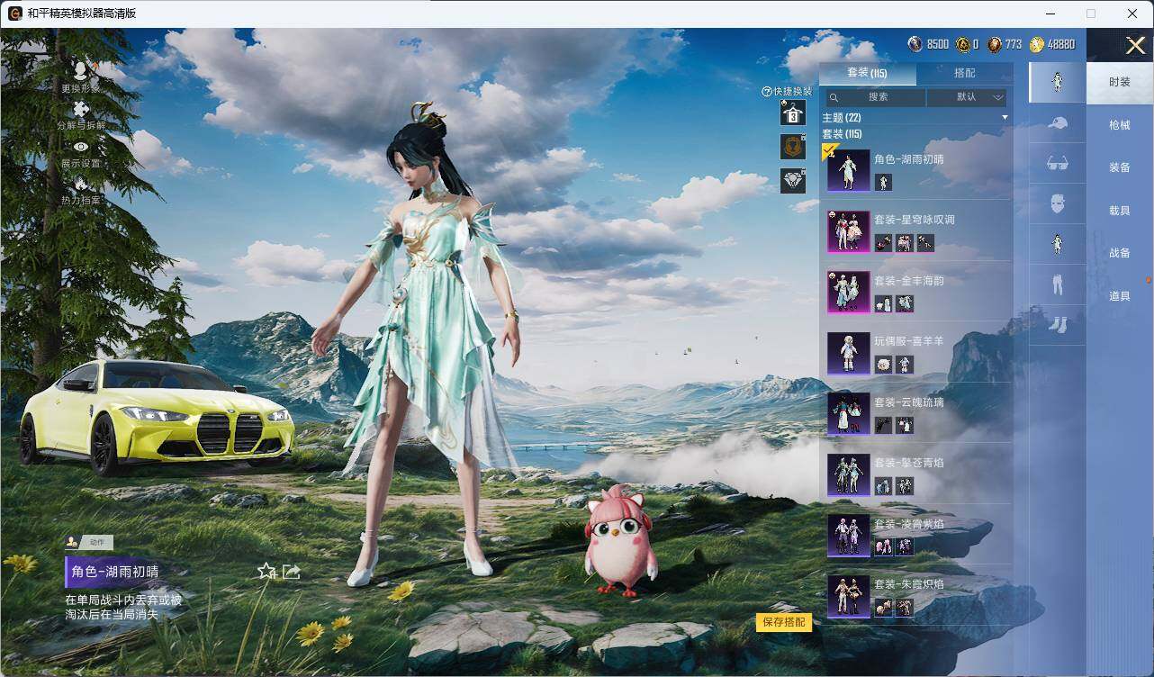Click the orange emblem quick-change icon

point(793,147)
